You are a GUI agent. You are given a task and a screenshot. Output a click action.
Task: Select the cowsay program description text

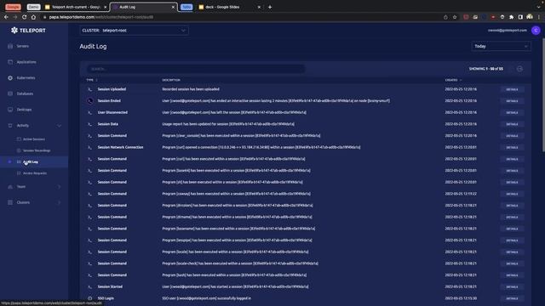237,194
